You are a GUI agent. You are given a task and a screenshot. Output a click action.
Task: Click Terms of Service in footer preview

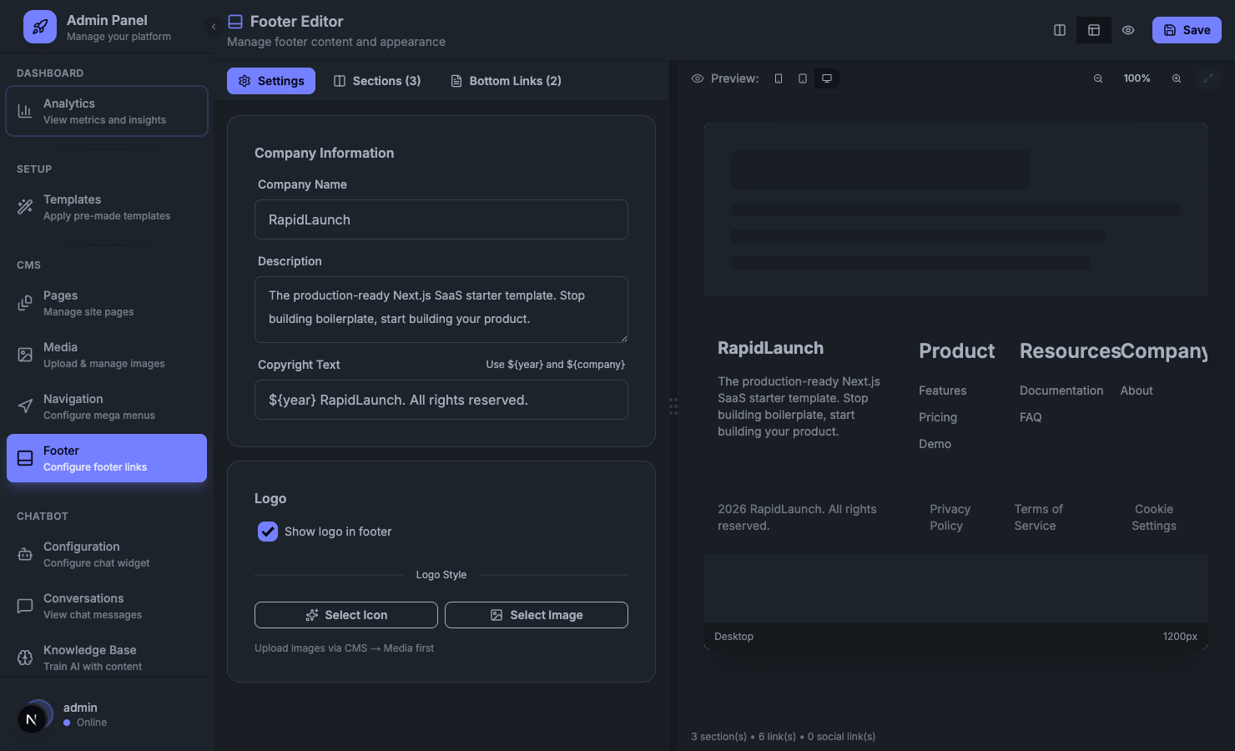tap(1039, 517)
